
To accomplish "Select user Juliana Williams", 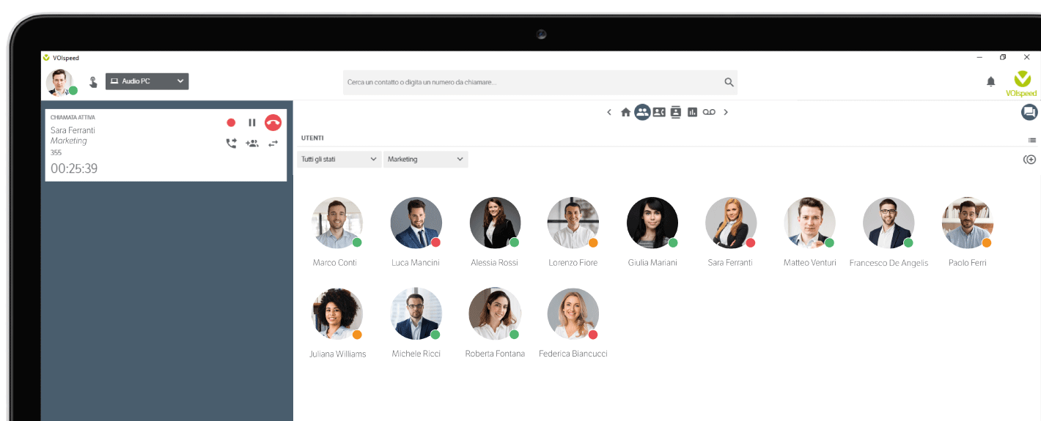I will pyautogui.click(x=337, y=313).
